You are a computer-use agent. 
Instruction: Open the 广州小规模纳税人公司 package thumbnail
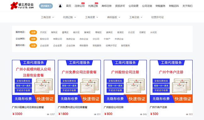pos(34,81)
